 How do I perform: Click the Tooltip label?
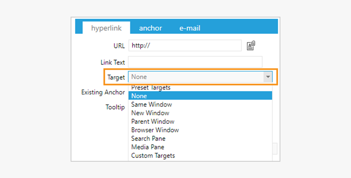[115, 107]
